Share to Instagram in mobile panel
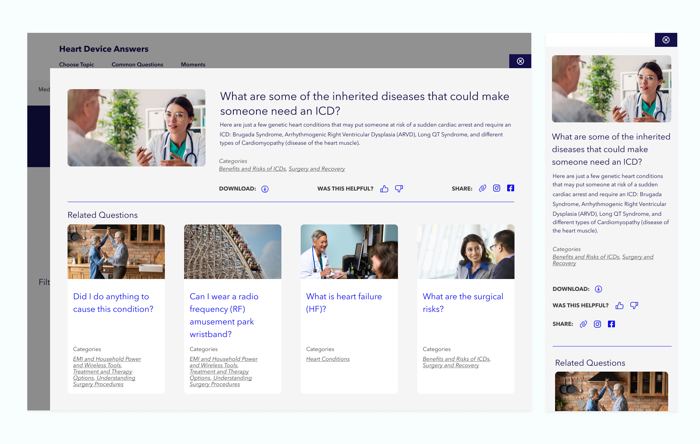Image resolution: width=700 pixels, height=444 pixels. click(x=597, y=324)
